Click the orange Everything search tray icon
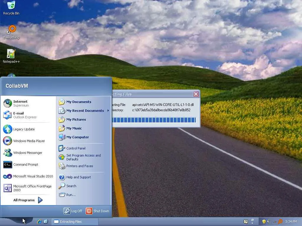The width and height of the screenshot is (302, 226). 280,222
